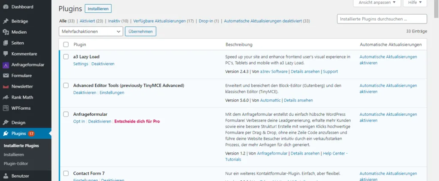This screenshot has width=439, height=181.
Task: Click the Plugins plug icon
Action: coord(6,134)
